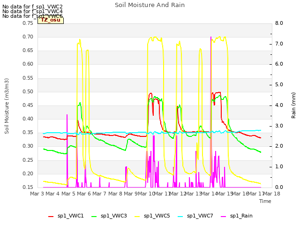300x225 pixels.
Task: Click the sp1_VWC7 legend label
Action: coord(200,216)
